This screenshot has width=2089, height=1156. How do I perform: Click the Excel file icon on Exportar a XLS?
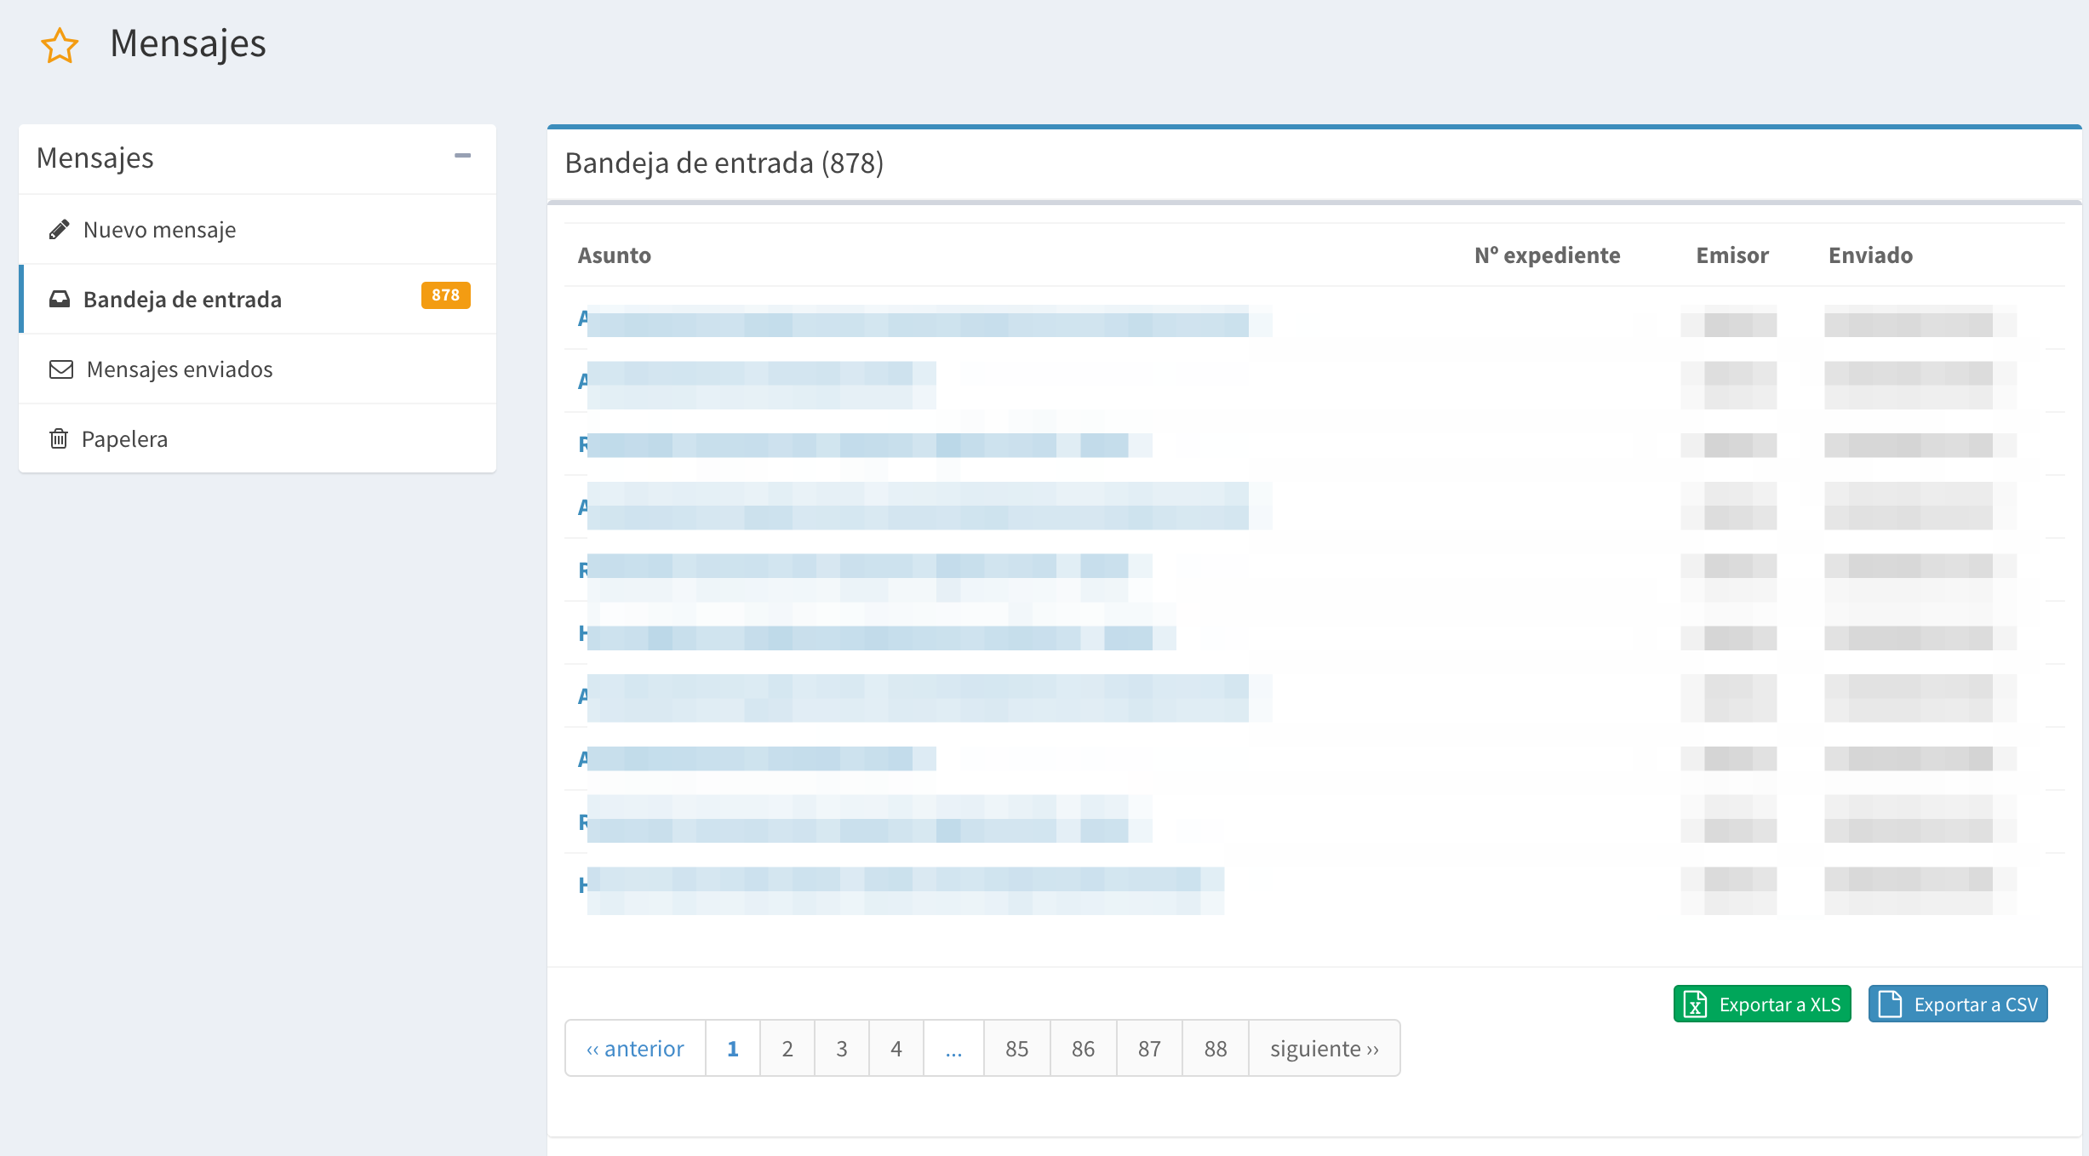(x=1695, y=1004)
